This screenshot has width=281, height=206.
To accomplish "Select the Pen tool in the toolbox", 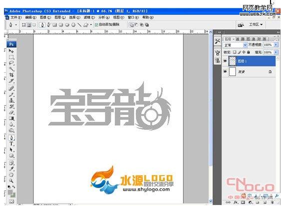I will [x=11, y=138].
